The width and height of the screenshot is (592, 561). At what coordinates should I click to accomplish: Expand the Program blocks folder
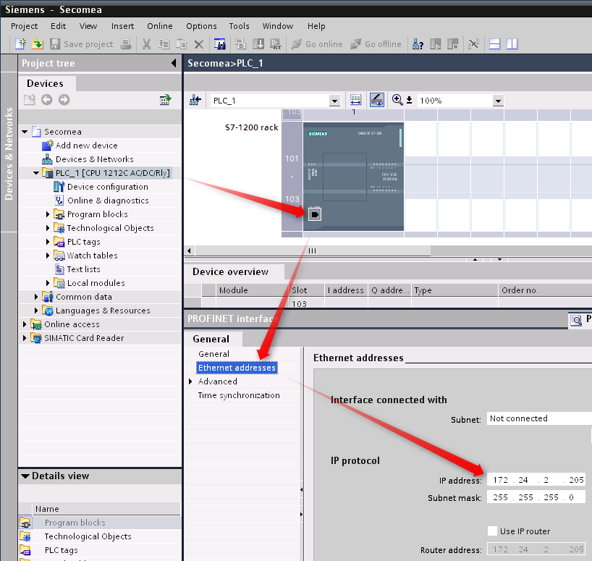point(48,214)
